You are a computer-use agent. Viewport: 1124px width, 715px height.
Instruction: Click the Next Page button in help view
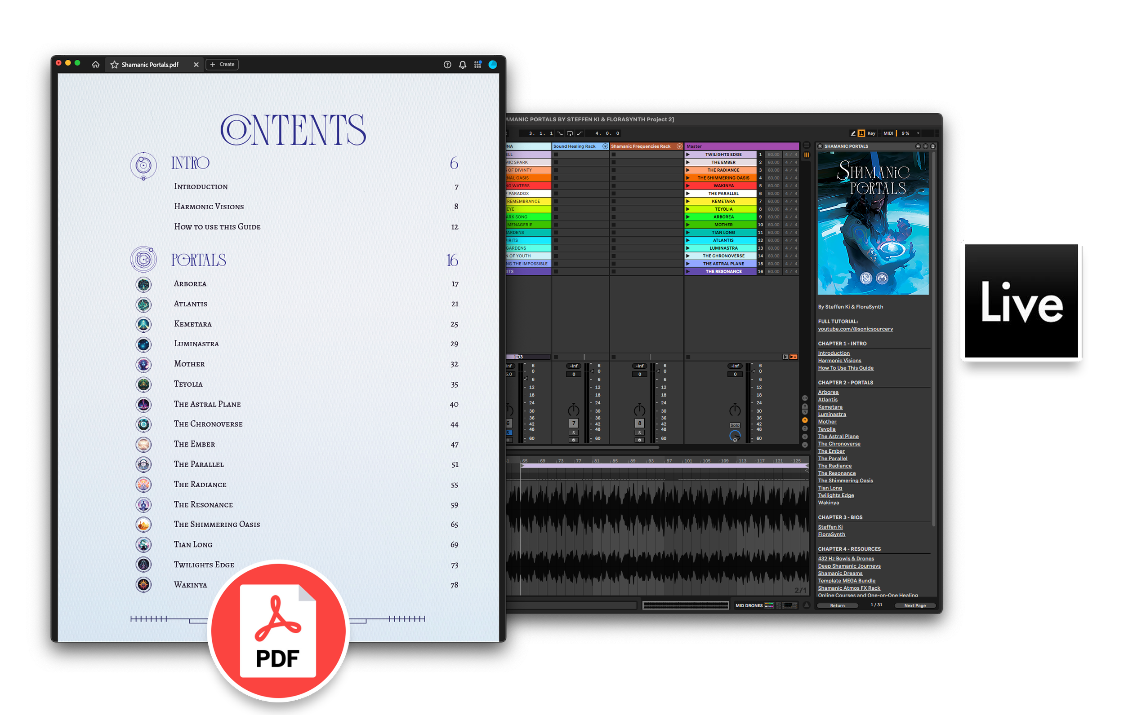coord(914,605)
